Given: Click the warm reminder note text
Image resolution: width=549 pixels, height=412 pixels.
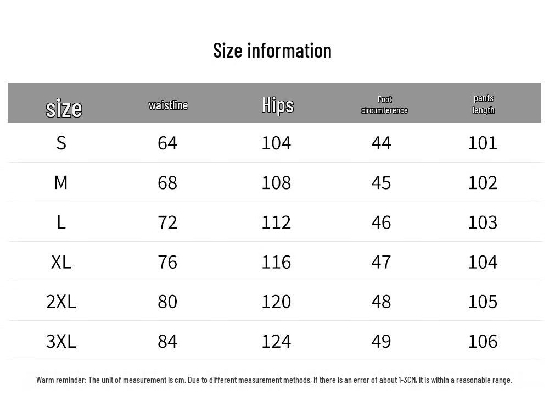Looking at the screenshot, I should pyautogui.click(x=274, y=380).
